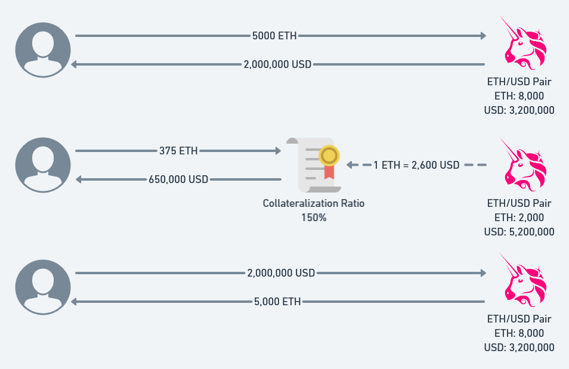Click the bottom 2,000,000 USD arrow label

pyautogui.click(x=281, y=273)
